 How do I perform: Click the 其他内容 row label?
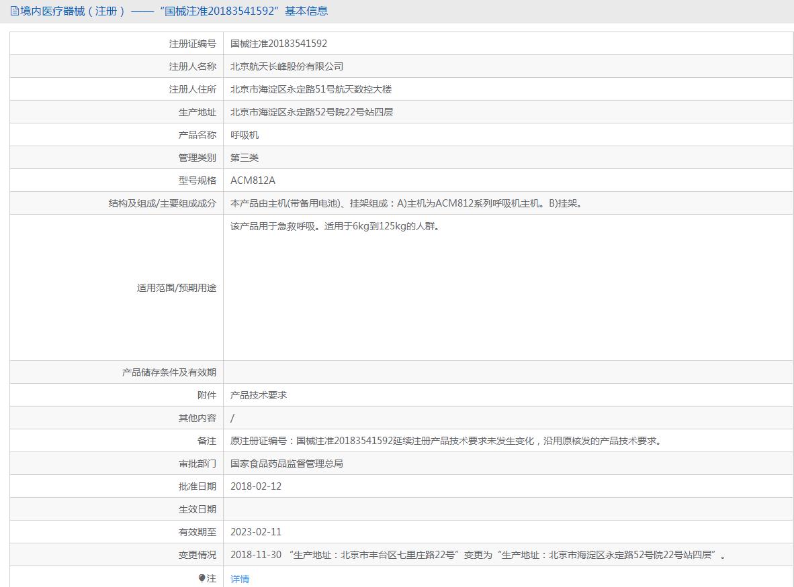pyautogui.click(x=197, y=418)
